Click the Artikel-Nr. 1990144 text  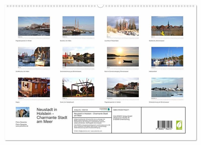[x=81, y=110]
